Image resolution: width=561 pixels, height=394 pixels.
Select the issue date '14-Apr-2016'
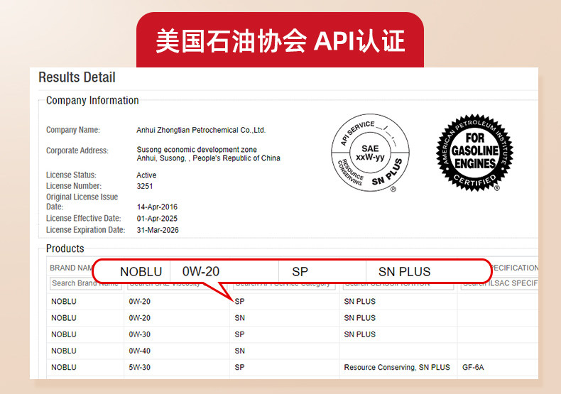[157, 207]
